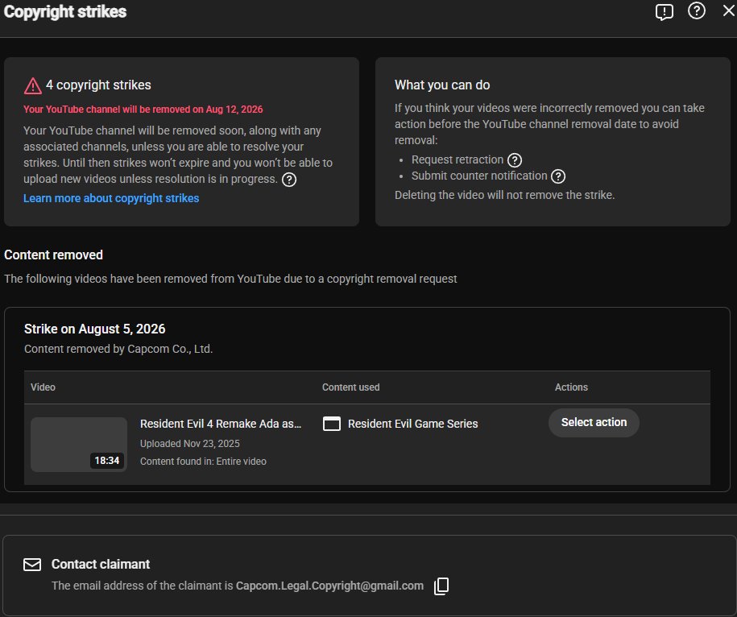Click the Resident Evil Game Series text
Screen dimensions: 737x617
point(412,424)
